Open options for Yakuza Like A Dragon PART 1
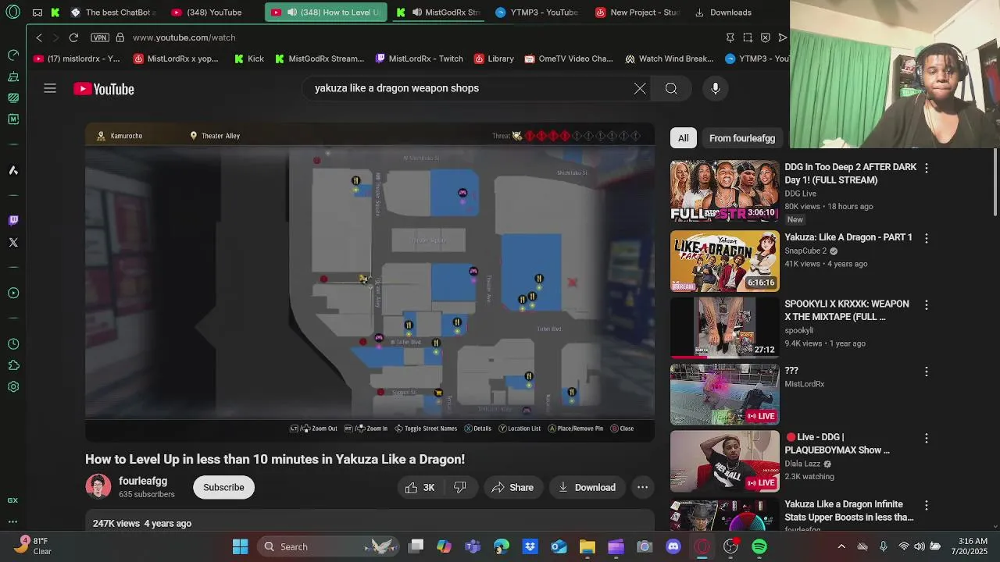The image size is (1000, 562). coord(927,238)
